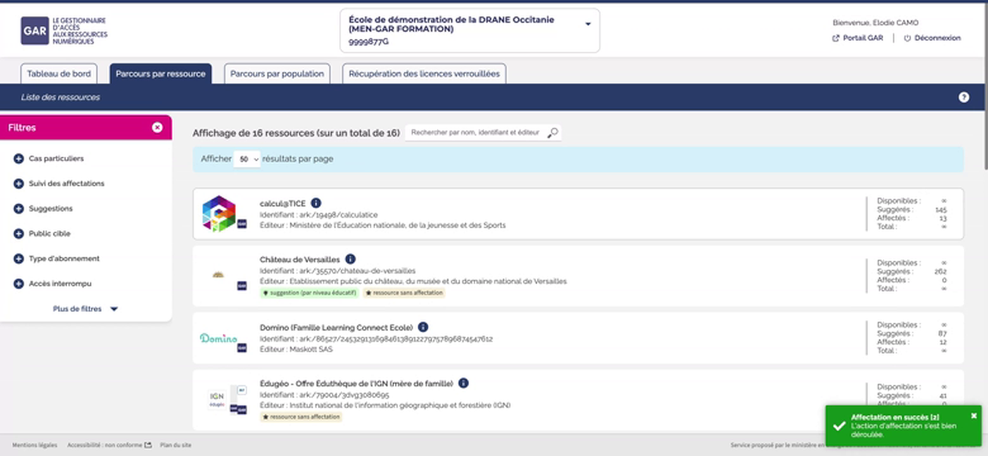Show info for Château de Versailles
Screen dimensions: 988x456
click(350, 259)
